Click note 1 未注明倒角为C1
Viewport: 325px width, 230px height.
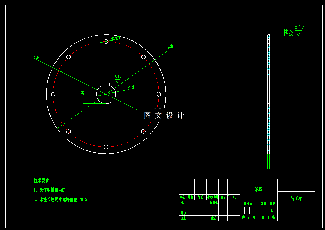coord(50,190)
